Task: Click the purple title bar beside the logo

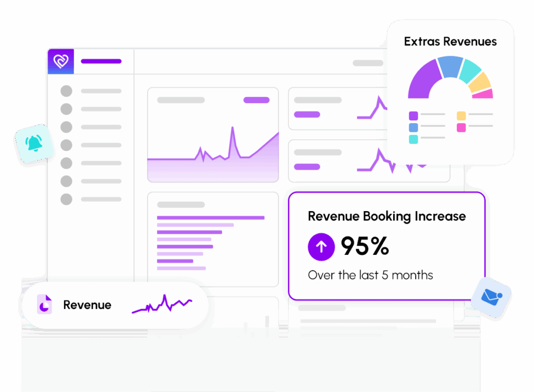Action: pyautogui.click(x=101, y=62)
